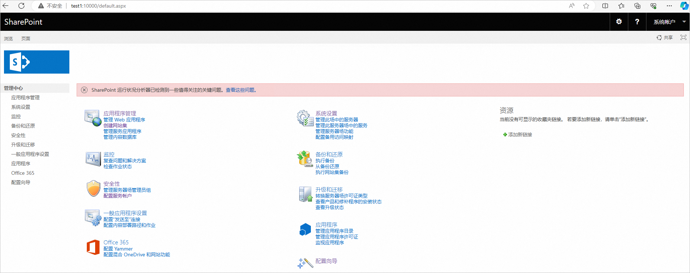Click the browser back arrow
This screenshot has width=690, height=273.
point(5,6)
